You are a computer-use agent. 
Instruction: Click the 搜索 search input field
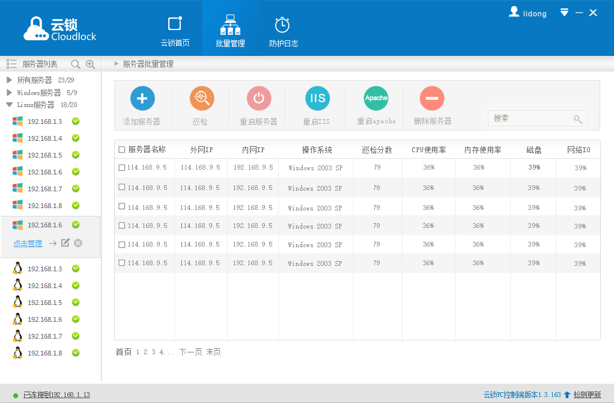click(531, 118)
